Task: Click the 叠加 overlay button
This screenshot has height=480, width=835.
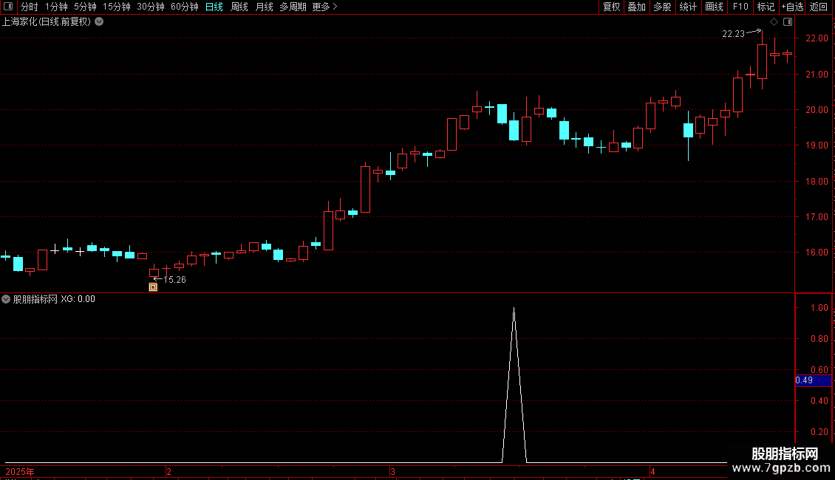Action: (x=637, y=7)
